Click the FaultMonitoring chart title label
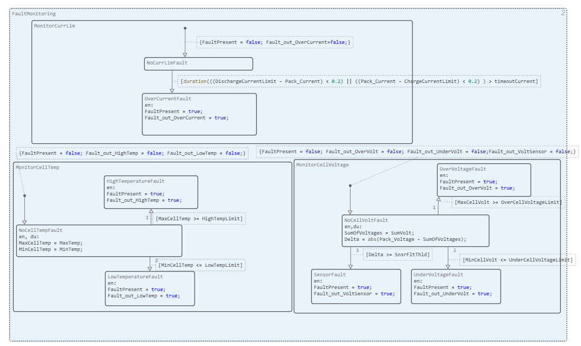 [x=34, y=14]
